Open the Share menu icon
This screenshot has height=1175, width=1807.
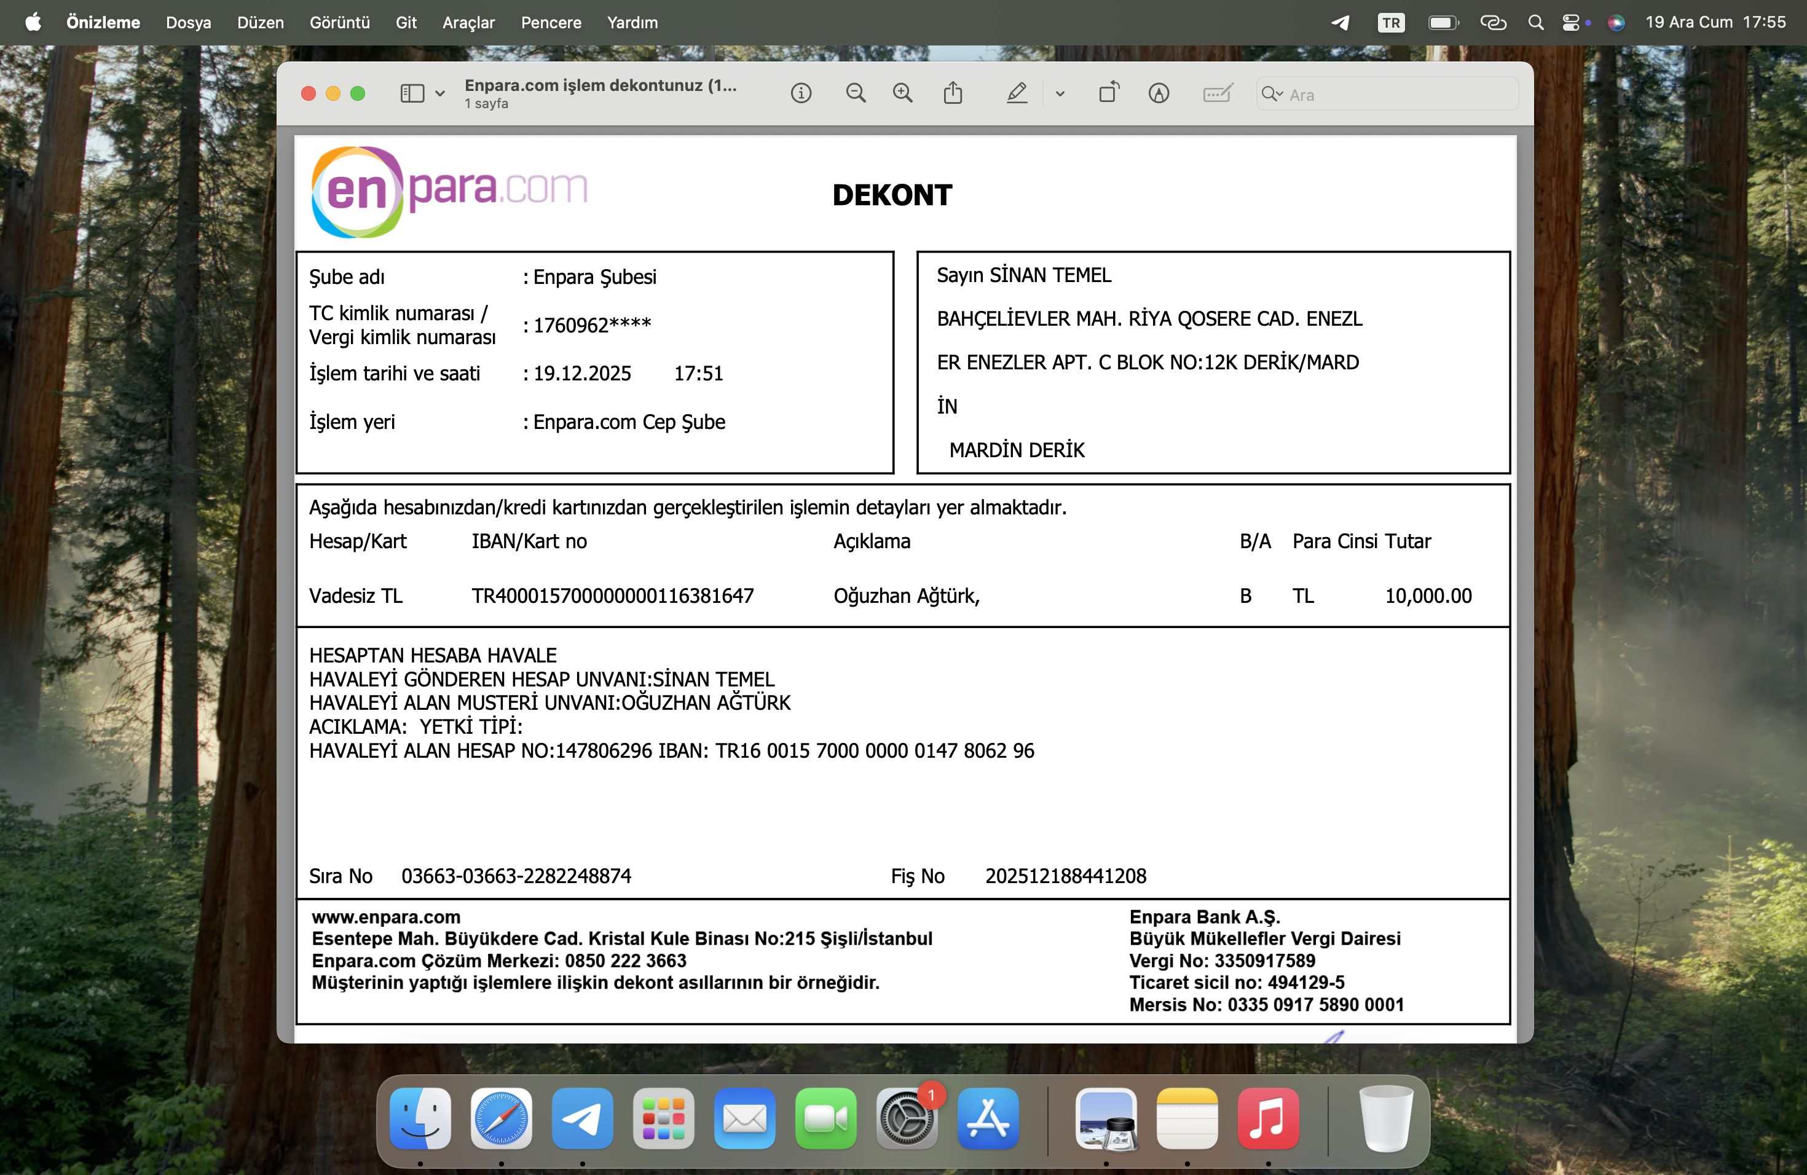click(x=953, y=93)
